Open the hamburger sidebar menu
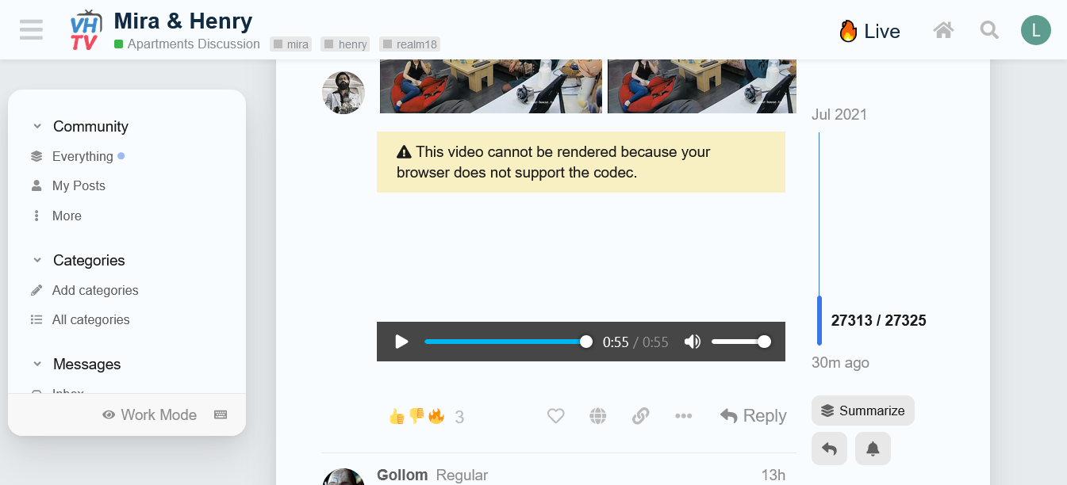The image size is (1067, 485). coord(32,30)
